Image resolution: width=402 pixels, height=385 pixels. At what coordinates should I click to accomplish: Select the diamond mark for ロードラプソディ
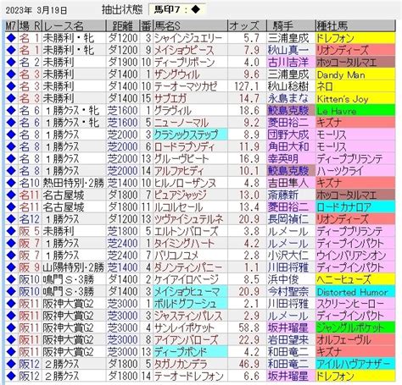tap(11, 146)
